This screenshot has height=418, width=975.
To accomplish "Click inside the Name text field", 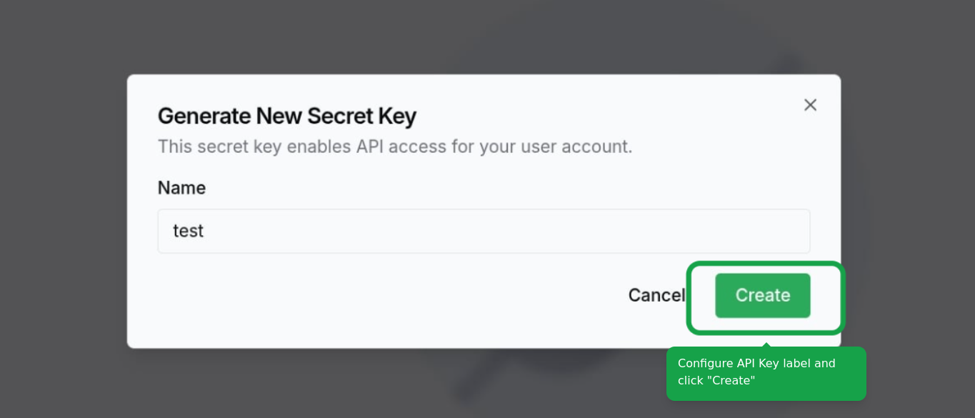I will (484, 231).
